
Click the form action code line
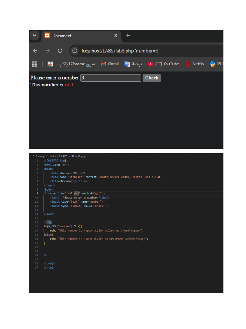(x=74, y=193)
